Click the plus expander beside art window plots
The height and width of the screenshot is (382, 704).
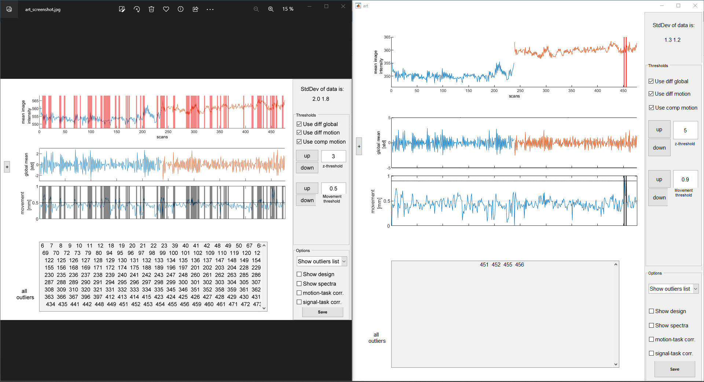pos(359,146)
